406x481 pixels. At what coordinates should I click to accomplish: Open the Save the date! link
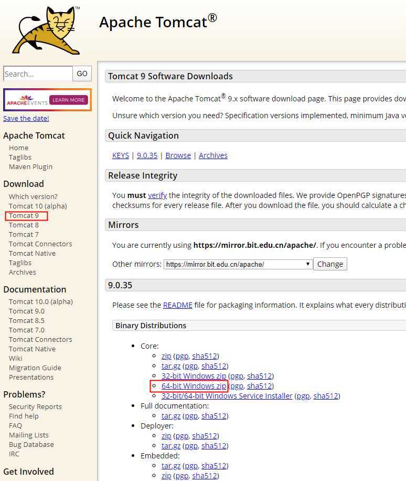tap(26, 118)
